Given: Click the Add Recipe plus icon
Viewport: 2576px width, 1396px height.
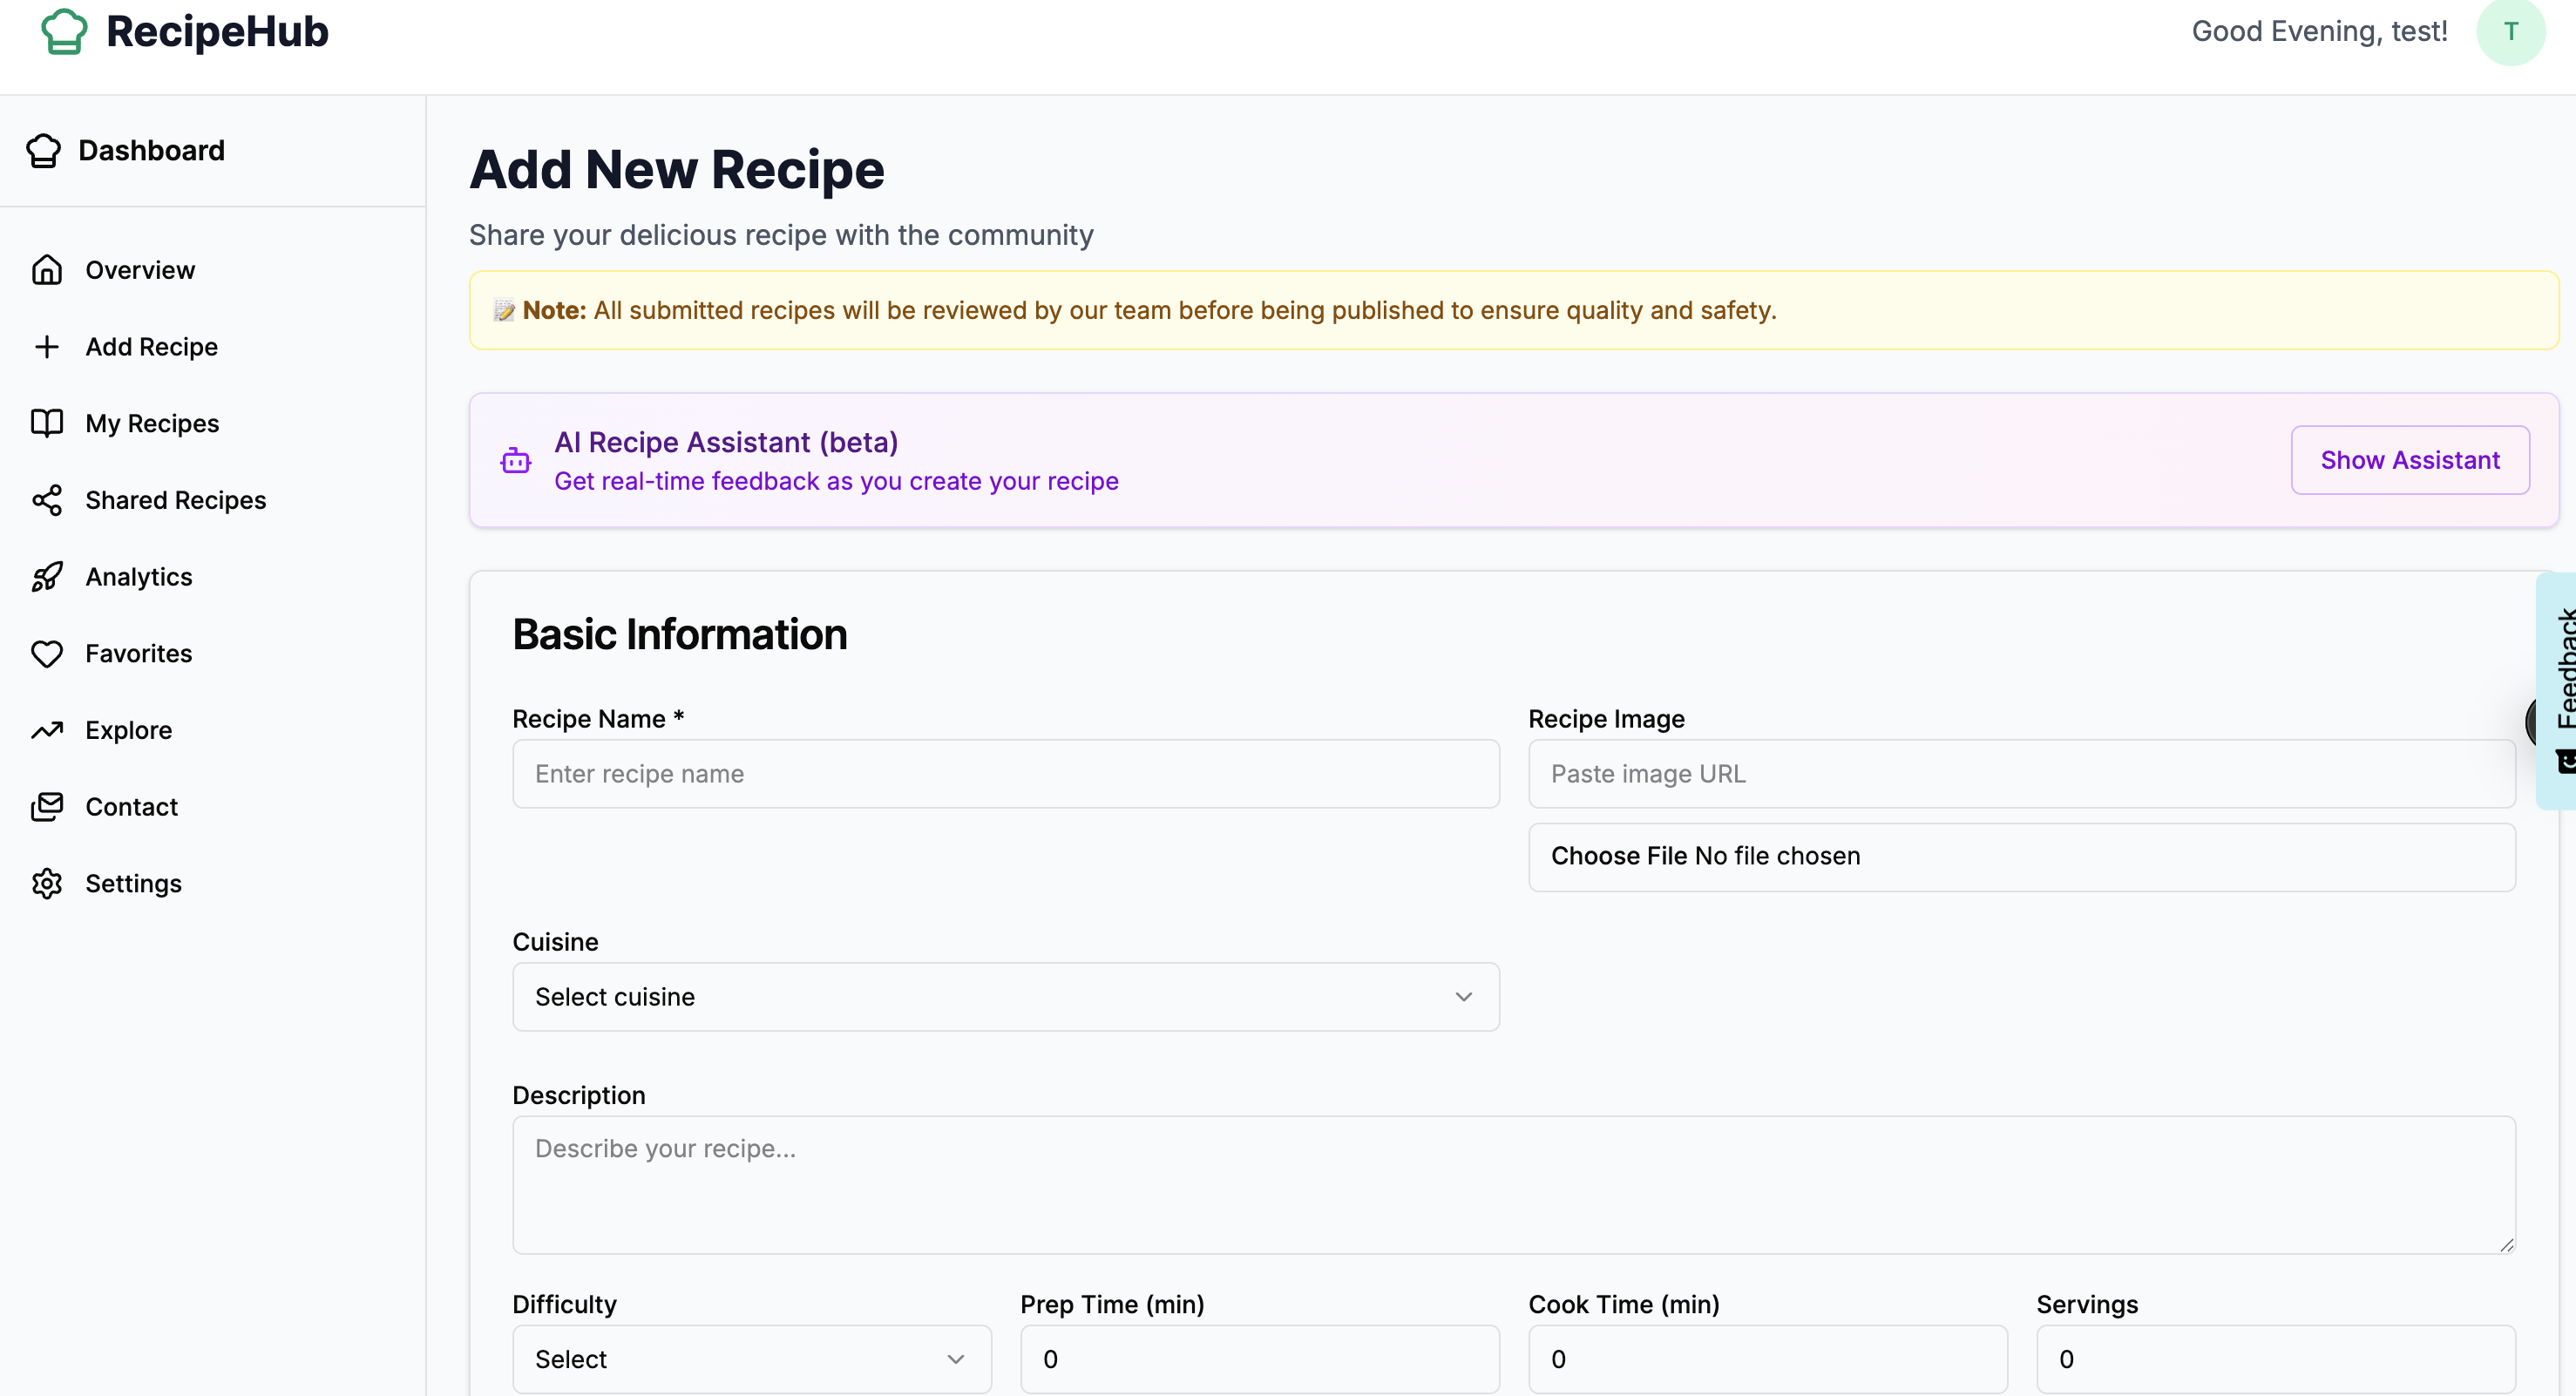Looking at the screenshot, I should tap(47, 347).
